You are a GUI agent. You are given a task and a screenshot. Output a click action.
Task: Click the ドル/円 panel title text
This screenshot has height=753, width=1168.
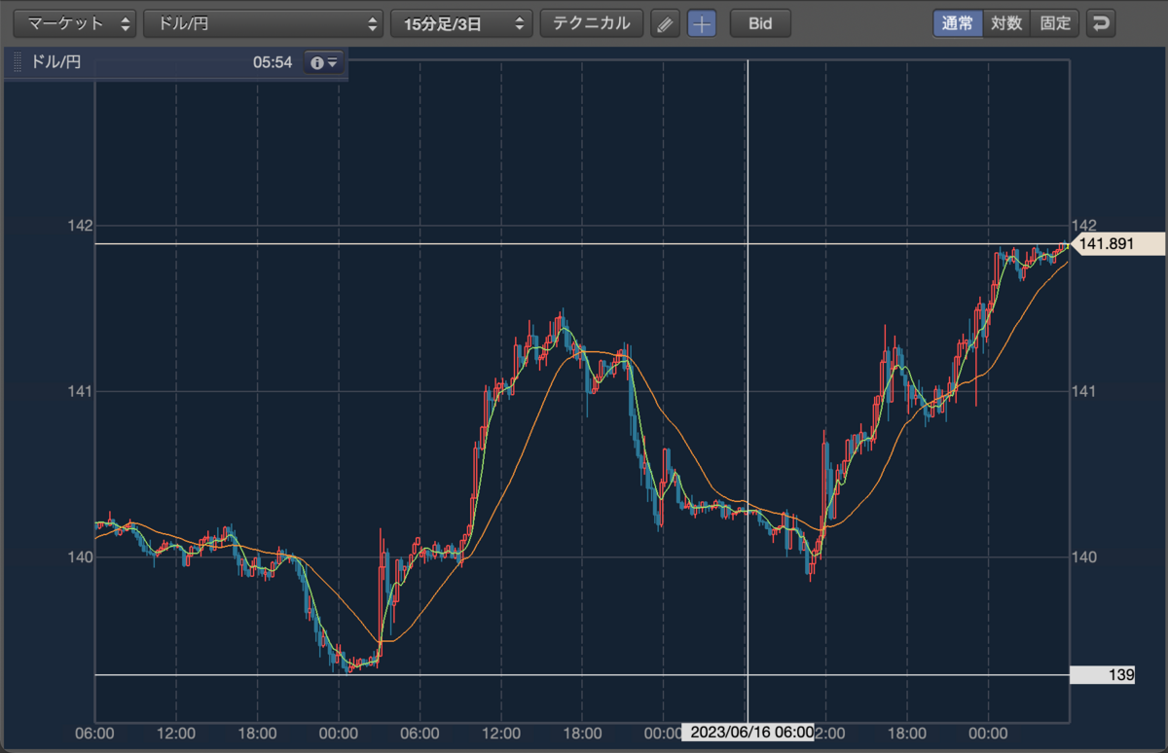pyautogui.click(x=56, y=63)
